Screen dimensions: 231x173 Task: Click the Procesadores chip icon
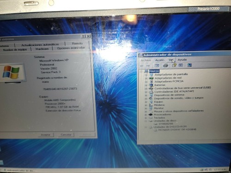point(151,114)
